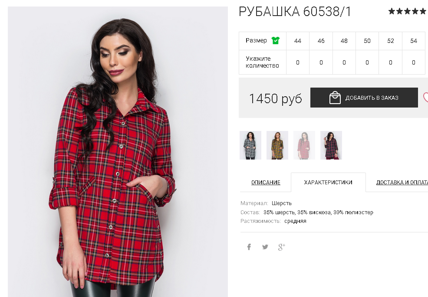Select the gray plaid shirt thumbnail
The height and width of the screenshot is (297, 428).
[250, 145]
